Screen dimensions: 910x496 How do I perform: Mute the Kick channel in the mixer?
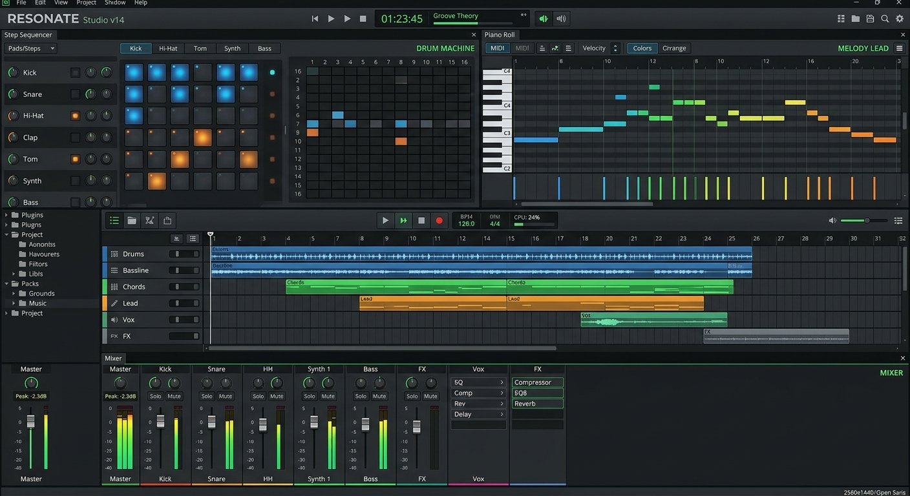click(174, 397)
